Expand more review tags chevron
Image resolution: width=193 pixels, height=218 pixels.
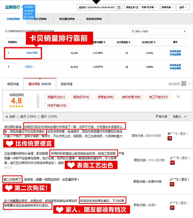click(178, 96)
